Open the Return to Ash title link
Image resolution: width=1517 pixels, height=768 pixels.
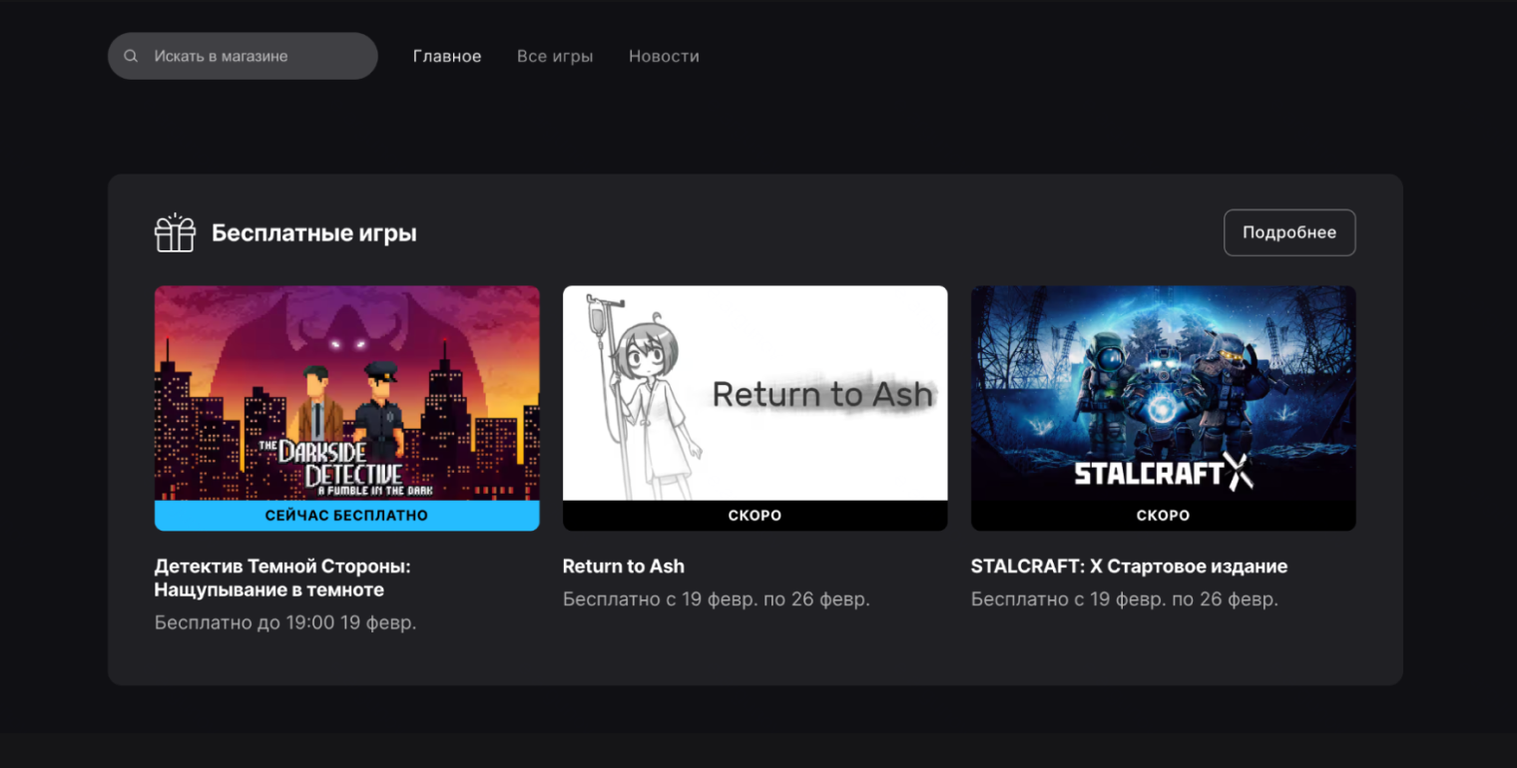[624, 566]
